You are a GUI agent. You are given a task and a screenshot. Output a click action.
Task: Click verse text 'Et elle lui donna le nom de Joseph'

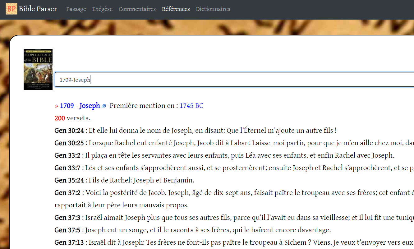pyautogui.click(x=140, y=131)
